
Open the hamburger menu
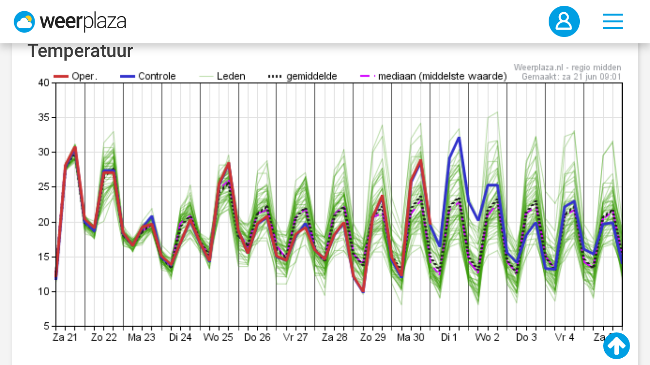612,21
